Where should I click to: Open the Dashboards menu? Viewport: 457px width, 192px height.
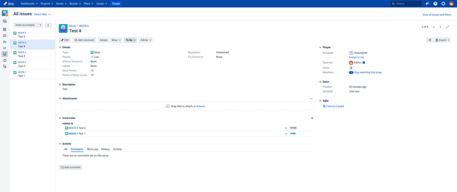point(29,4)
